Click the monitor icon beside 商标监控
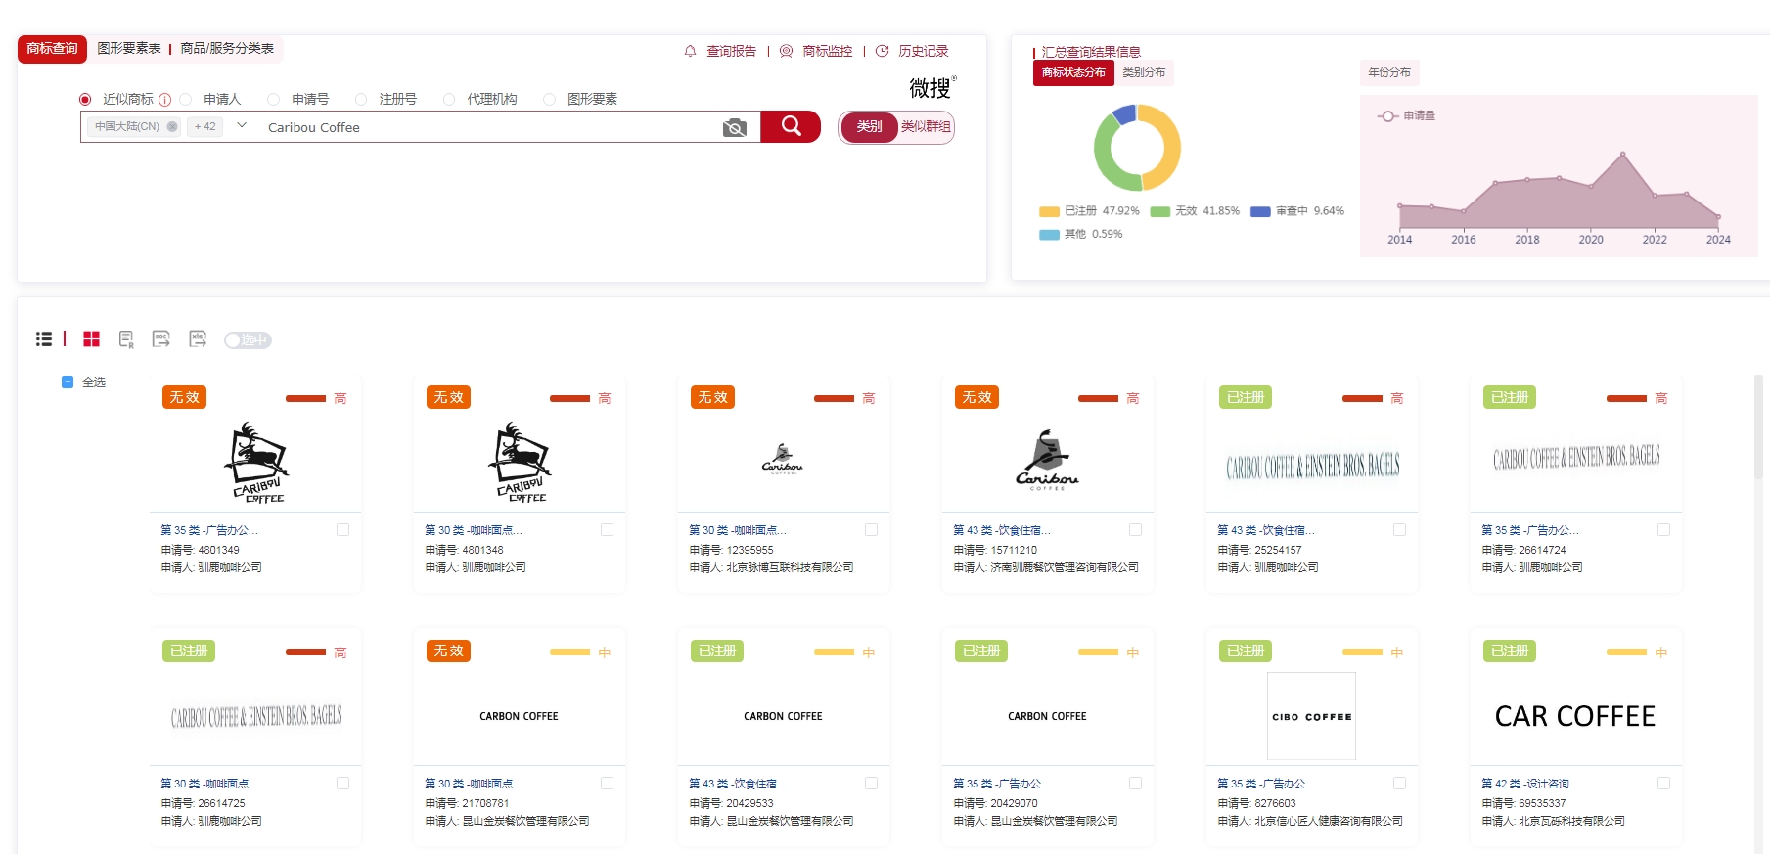This screenshot has height=854, width=1770. click(x=786, y=51)
